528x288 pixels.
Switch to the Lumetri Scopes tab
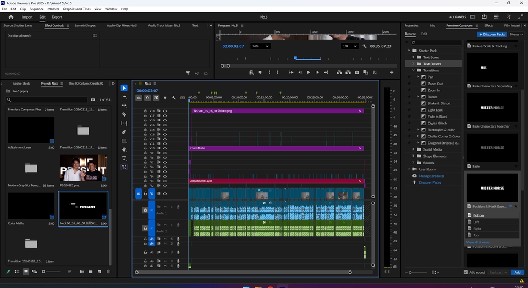pyautogui.click(x=85, y=26)
